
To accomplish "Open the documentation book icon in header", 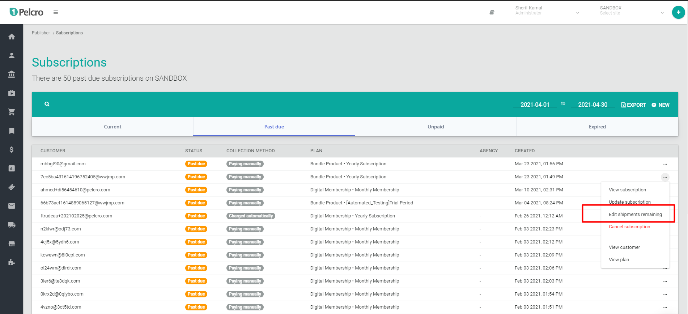I will pos(492,12).
